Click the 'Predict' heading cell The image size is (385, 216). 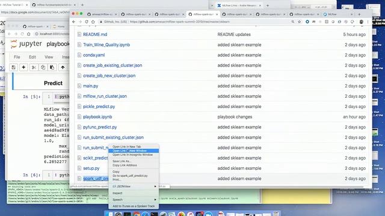click(x=53, y=83)
